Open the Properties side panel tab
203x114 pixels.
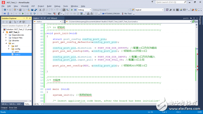click(200, 21)
